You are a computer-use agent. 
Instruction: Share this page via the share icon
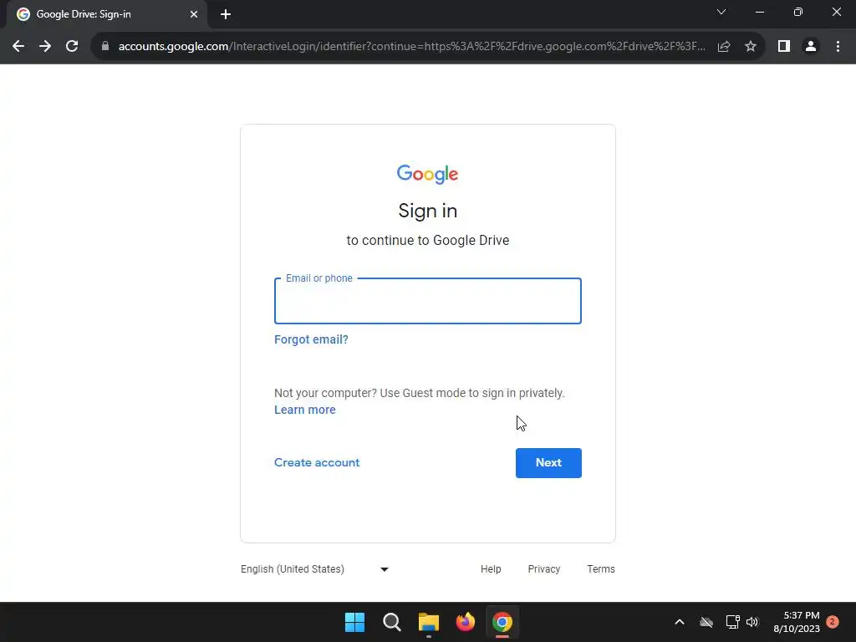pos(724,47)
